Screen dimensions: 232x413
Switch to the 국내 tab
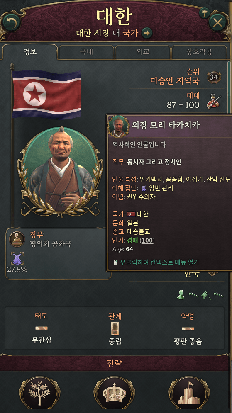[86, 52]
